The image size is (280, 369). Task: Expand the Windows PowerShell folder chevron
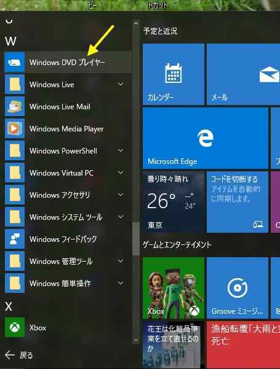[121, 150]
